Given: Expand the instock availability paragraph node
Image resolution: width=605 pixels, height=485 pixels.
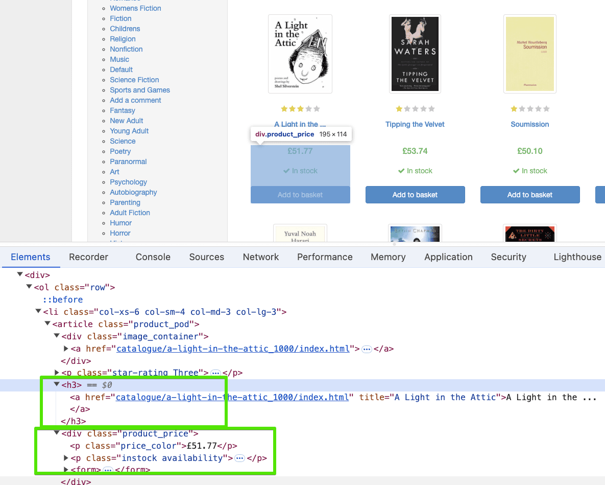Looking at the screenshot, I should point(66,458).
